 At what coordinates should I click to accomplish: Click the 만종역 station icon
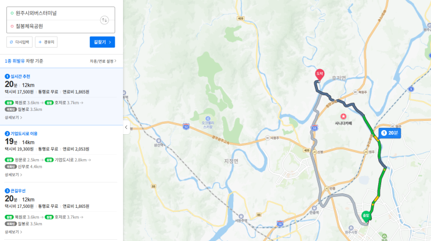pos(314,208)
